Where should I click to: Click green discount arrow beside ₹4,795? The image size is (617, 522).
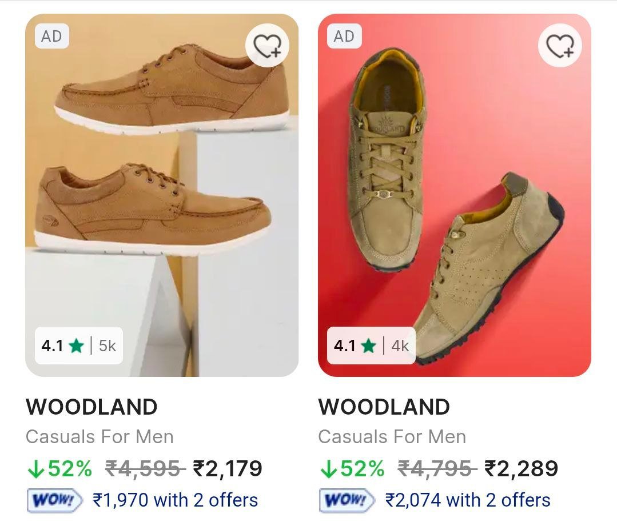pyautogui.click(x=328, y=469)
